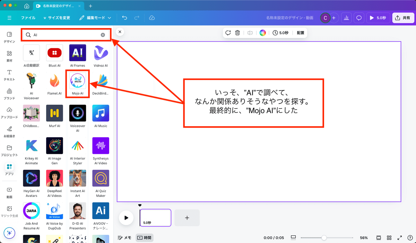Open AI Voice by DupDub app
This screenshot has width=416, height=243.
(54, 211)
